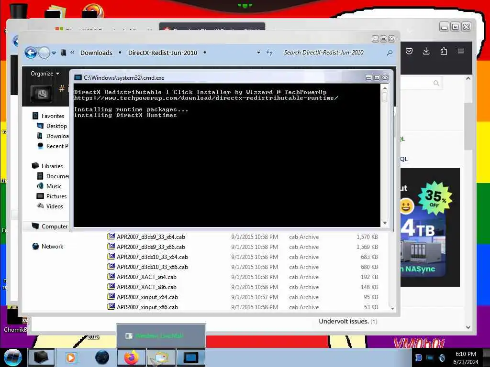This screenshot has width=490, height=367.
Task: Click taskbar clock showing 6:10 PM
Action: tap(466, 357)
